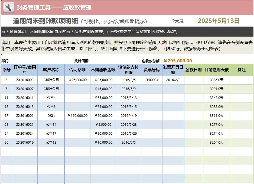Select the 目前逾期天数 column header

click(x=217, y=70)
